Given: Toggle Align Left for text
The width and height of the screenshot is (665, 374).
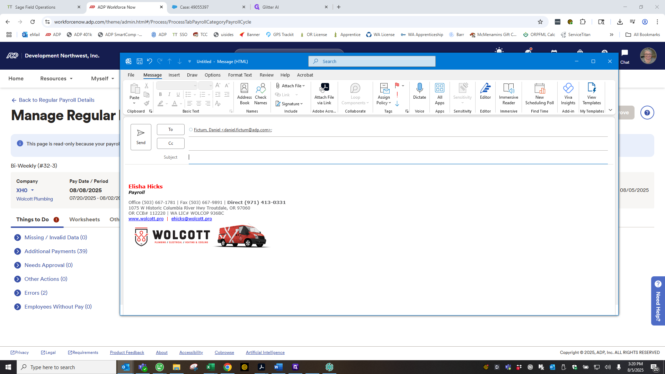Looking at the screenshot, I should click(189, 103).
